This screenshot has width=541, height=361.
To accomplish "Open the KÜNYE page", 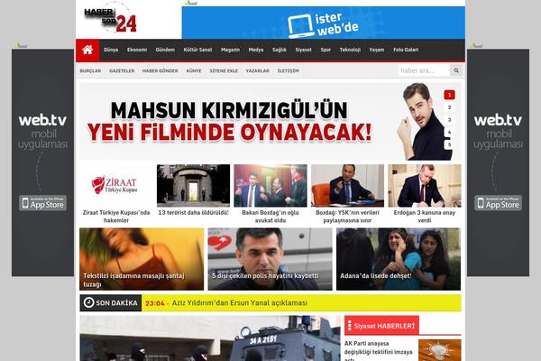I will (194, 70).
